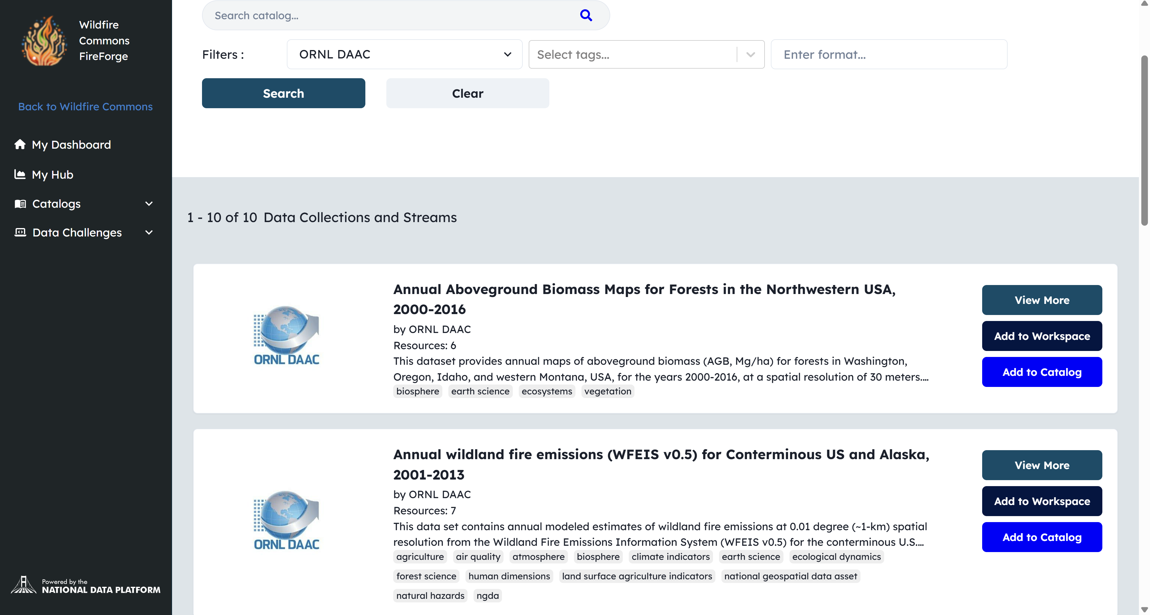The width and height of the screenshot is (1150, 615).
Task: Click the My Hub chart icon
Action: coord(20,174)
